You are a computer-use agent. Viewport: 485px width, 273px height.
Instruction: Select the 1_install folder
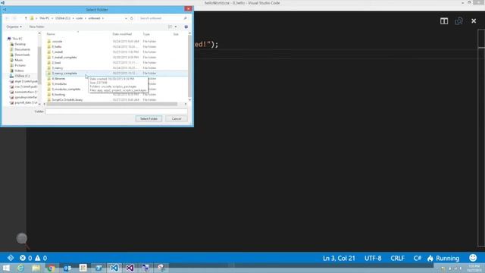58,52
